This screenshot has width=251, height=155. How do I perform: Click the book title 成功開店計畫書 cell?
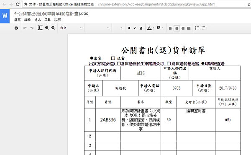141,120
